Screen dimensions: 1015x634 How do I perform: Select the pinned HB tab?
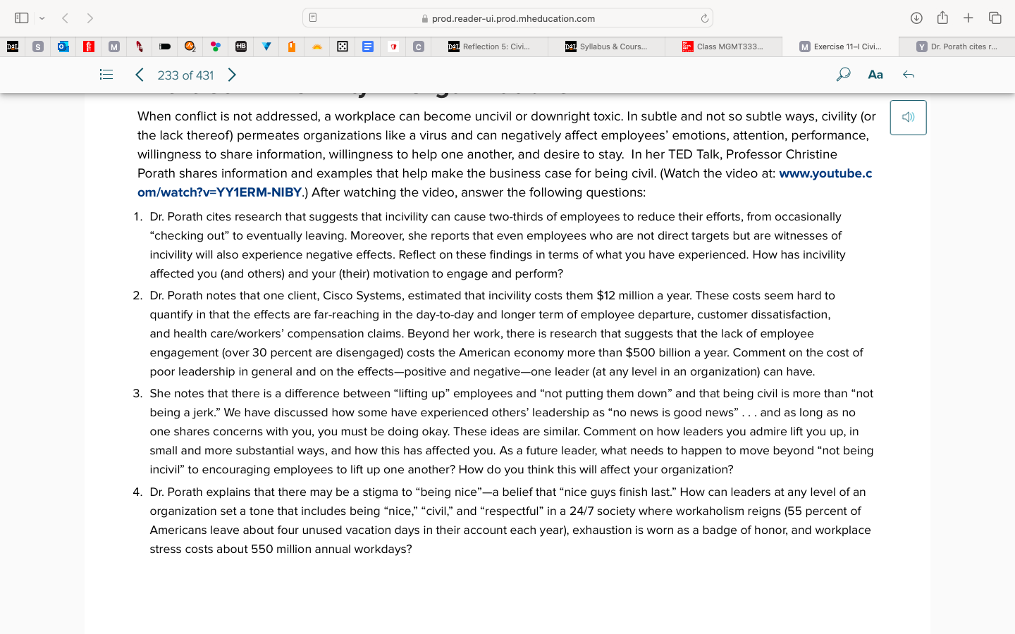click(x=241, y=46)
